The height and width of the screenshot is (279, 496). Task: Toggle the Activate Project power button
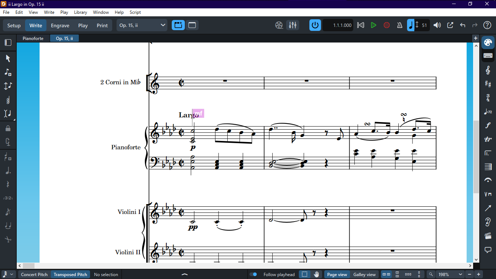pyautogui.click(x=315, y=25)
